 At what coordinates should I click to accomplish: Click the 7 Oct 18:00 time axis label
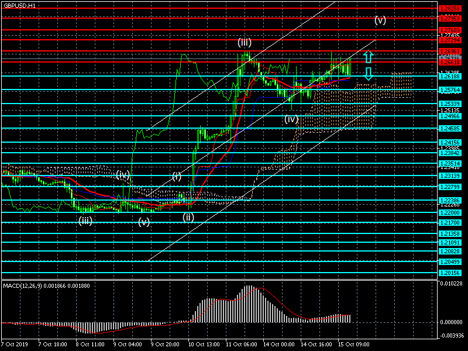[53, 344]
